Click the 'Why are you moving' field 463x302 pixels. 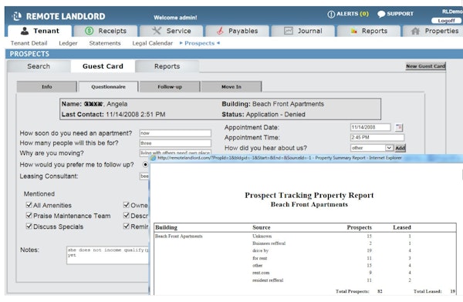point(175,153)
